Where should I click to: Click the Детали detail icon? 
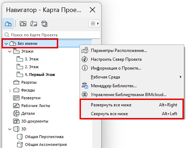[x=16, y=113]
